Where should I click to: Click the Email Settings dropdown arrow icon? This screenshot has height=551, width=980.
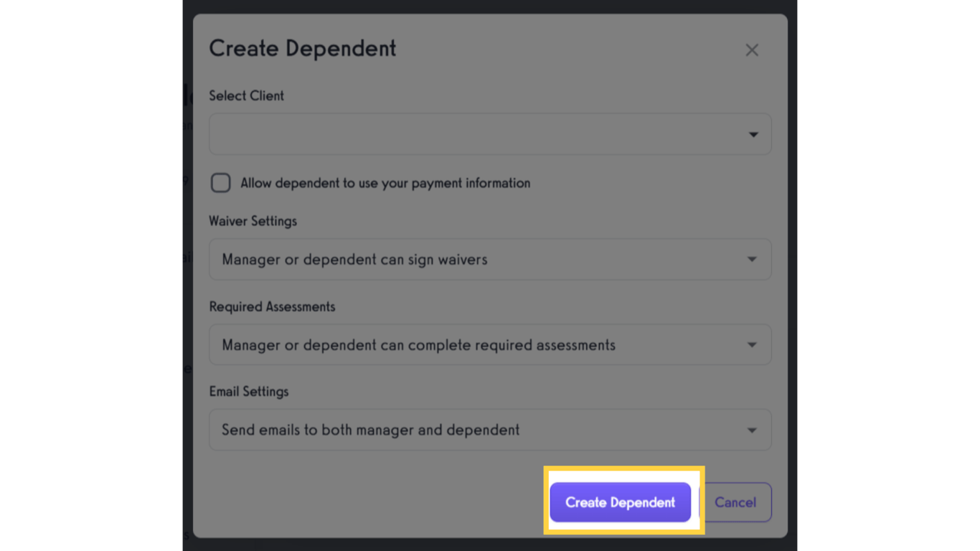click(x=753, y=430)
